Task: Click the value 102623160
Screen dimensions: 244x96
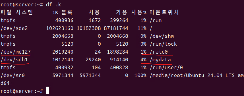Action: pyautogui.click(x=60, y=28)
